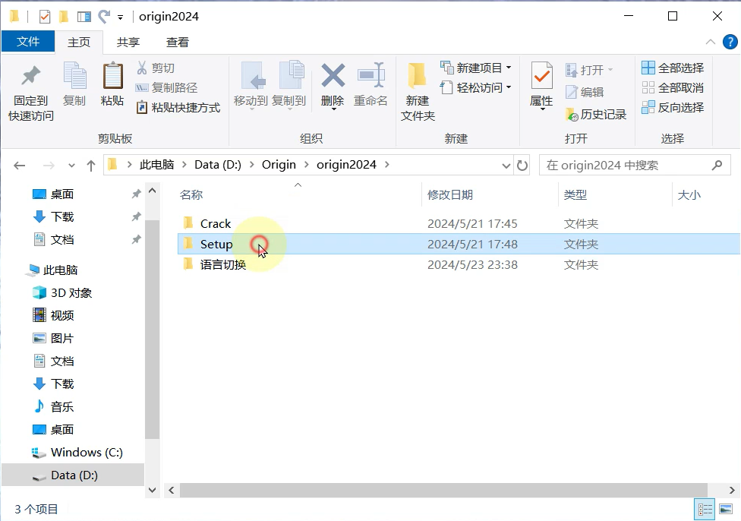Screen dimensions: 741x521
Task: Click quick access New folder icon
Action: [64, 17]
